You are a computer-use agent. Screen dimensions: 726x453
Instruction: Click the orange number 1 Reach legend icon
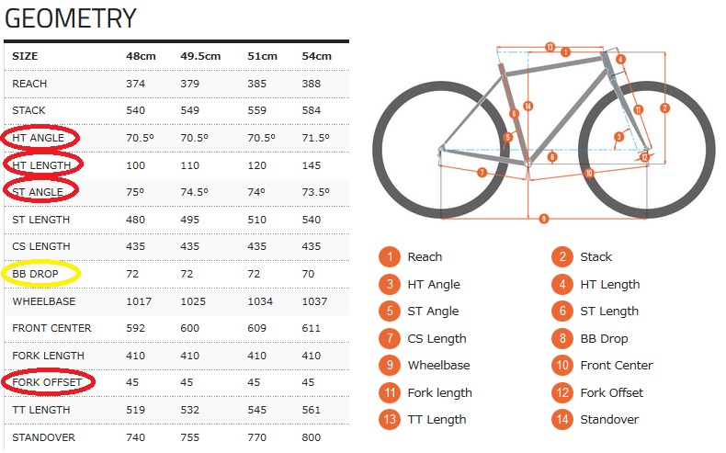390,256
